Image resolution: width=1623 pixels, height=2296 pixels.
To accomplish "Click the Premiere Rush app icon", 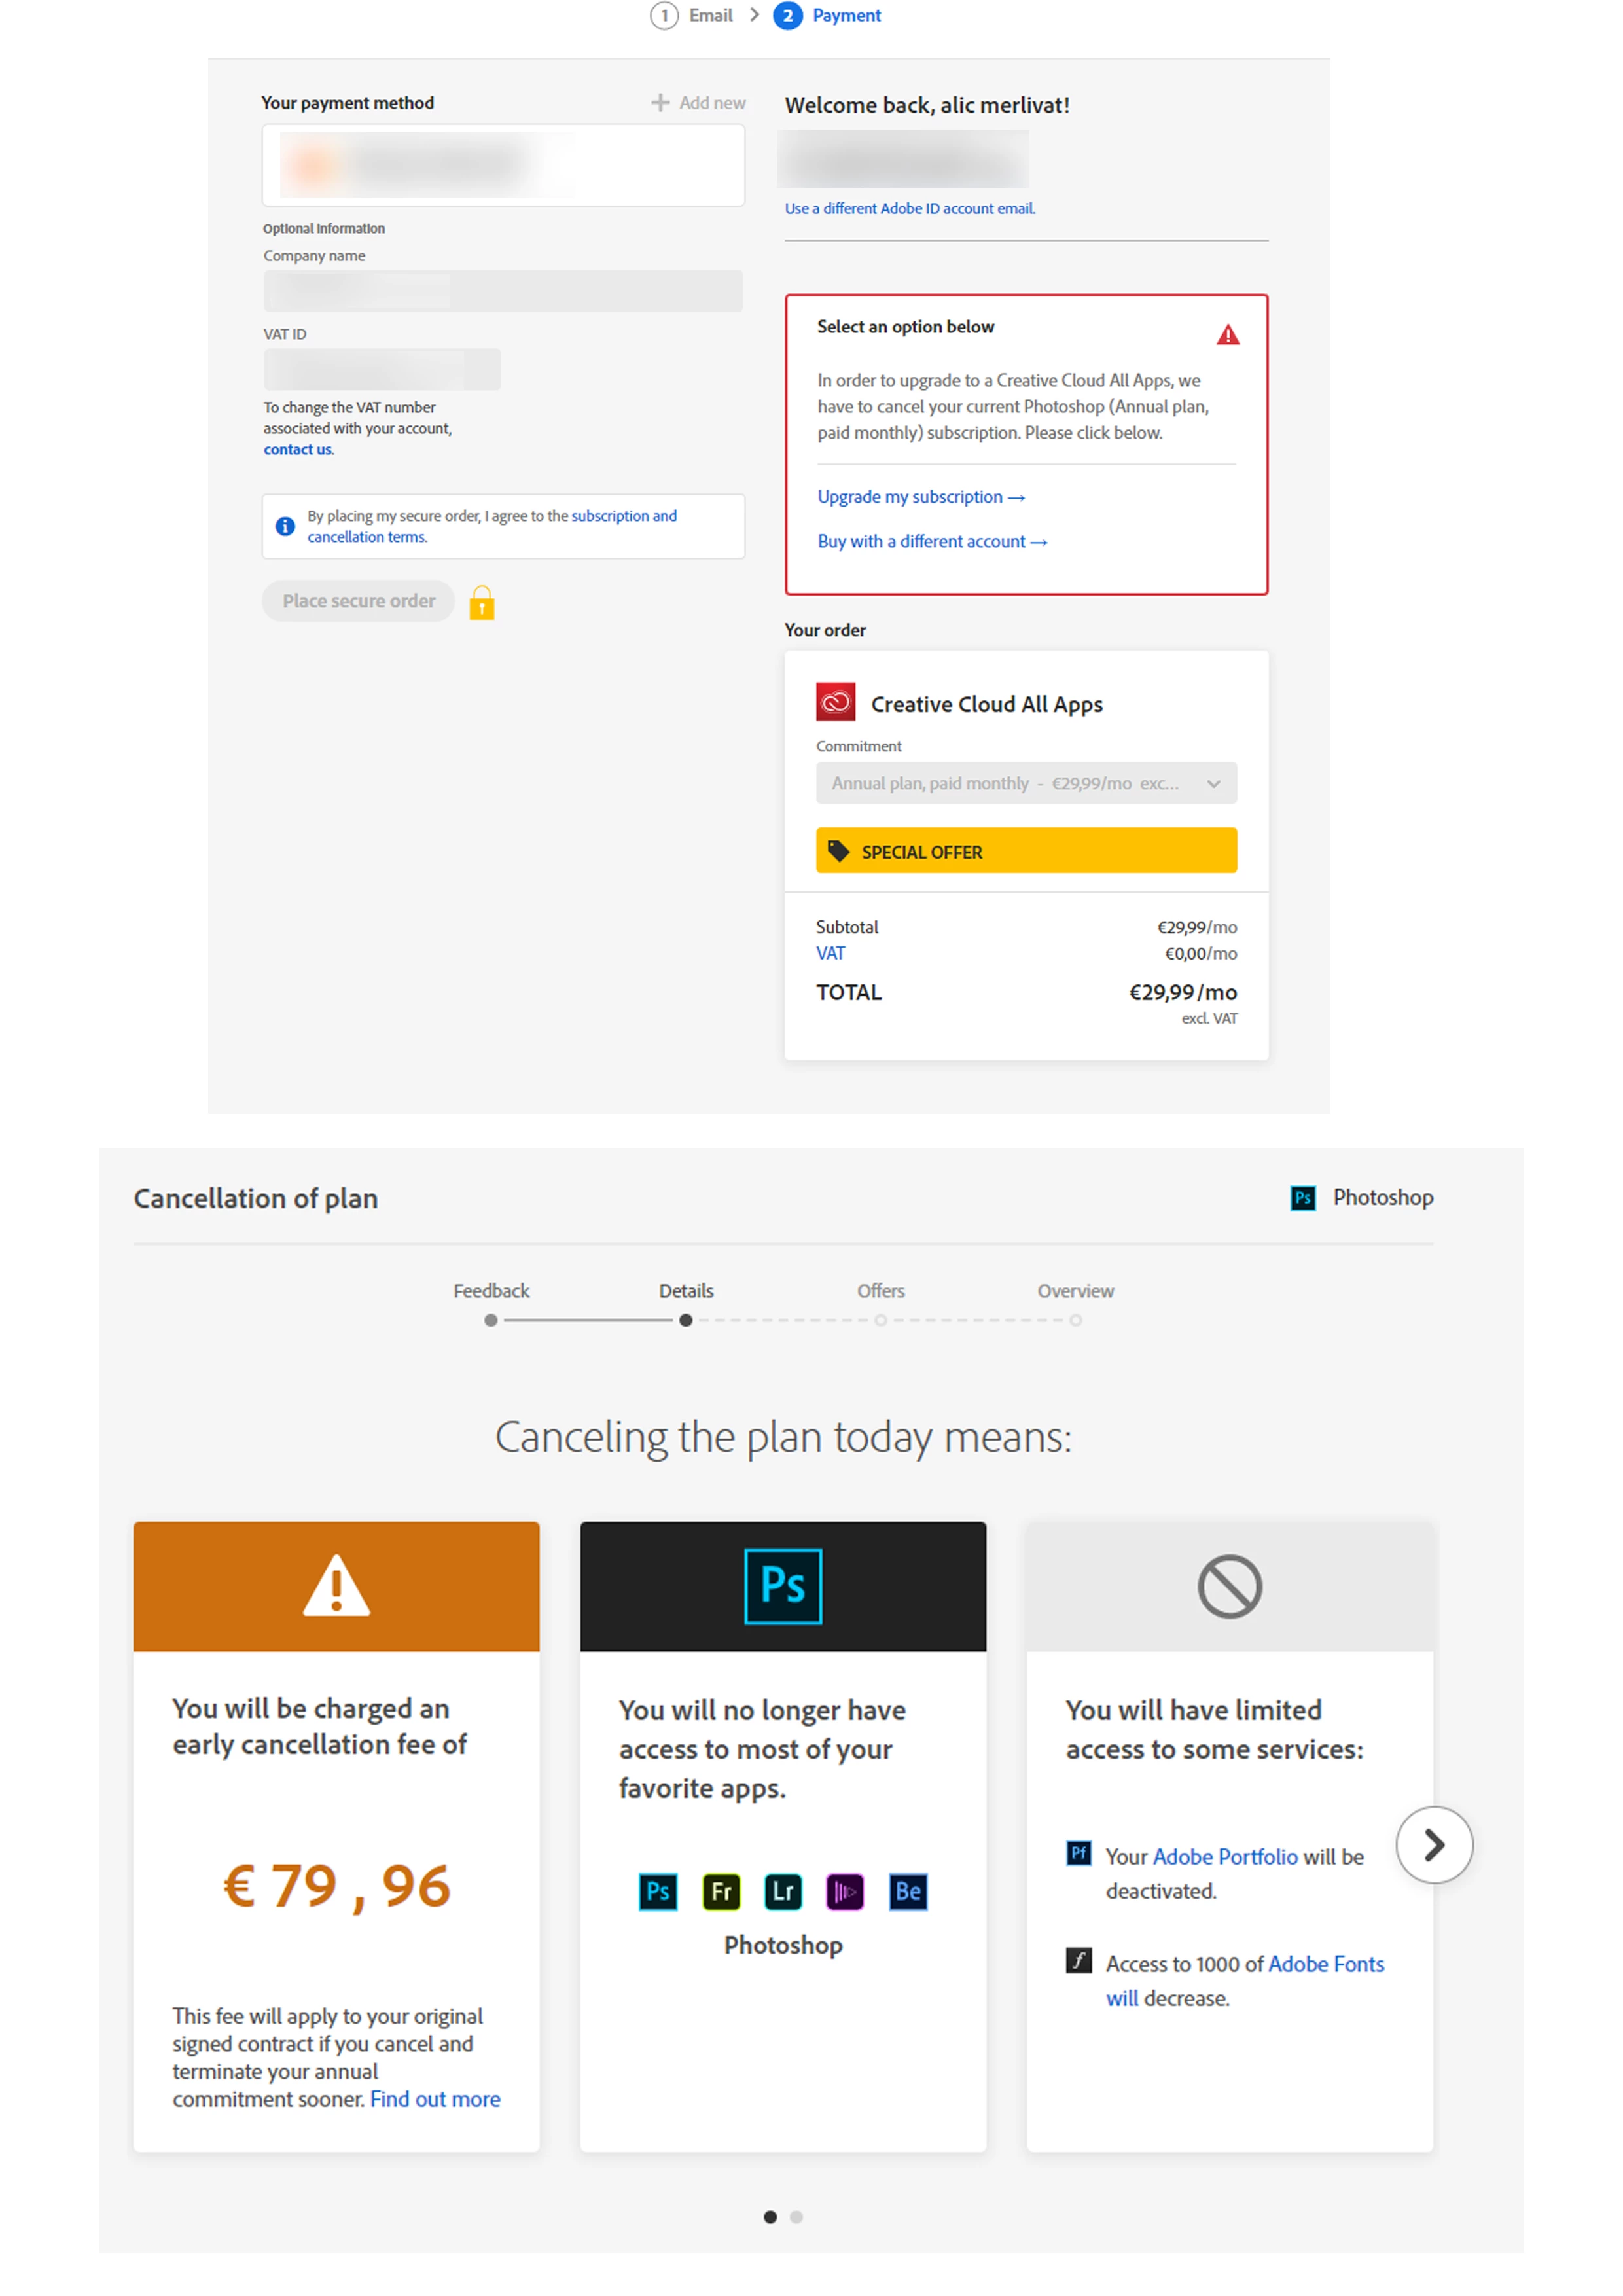I will point(845,1891).
